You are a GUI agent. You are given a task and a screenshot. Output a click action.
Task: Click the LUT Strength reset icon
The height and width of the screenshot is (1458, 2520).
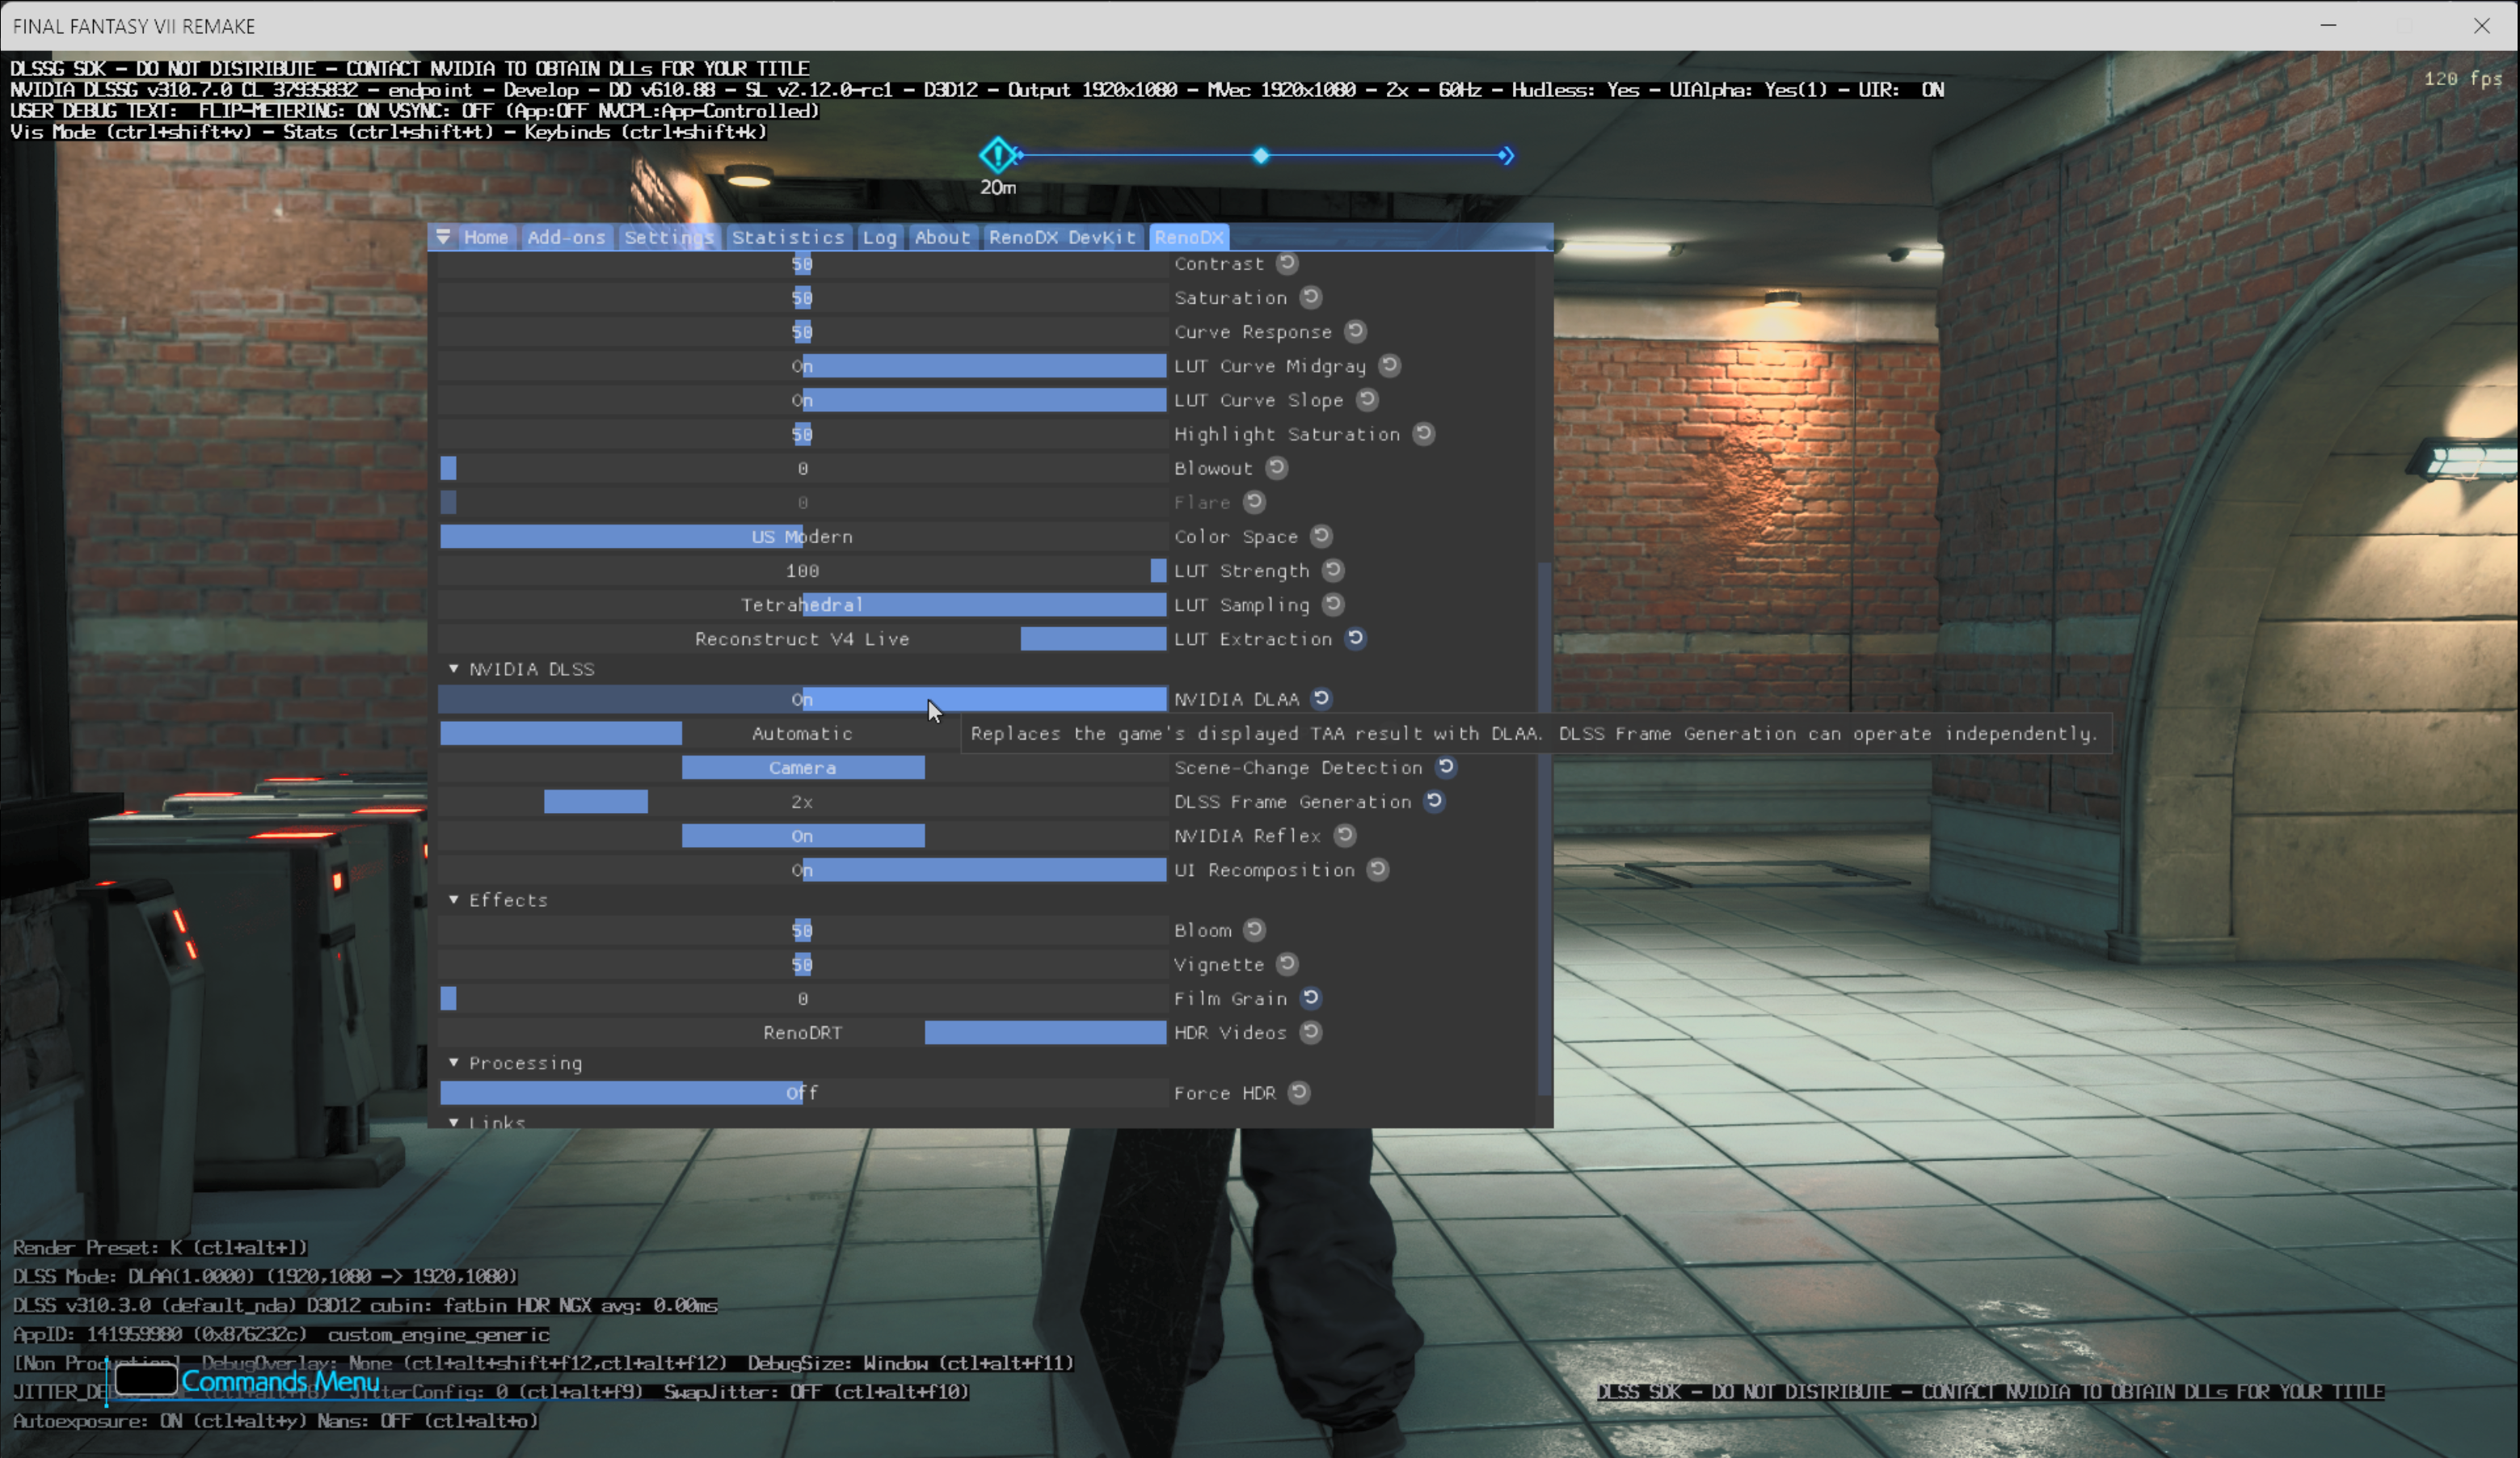1332,570
